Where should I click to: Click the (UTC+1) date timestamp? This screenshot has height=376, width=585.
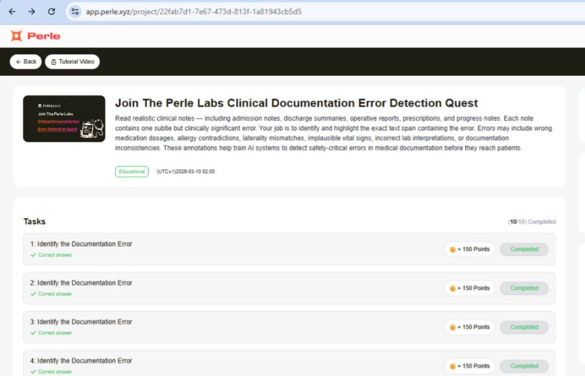pyautogui.click(x=186, y=172)
